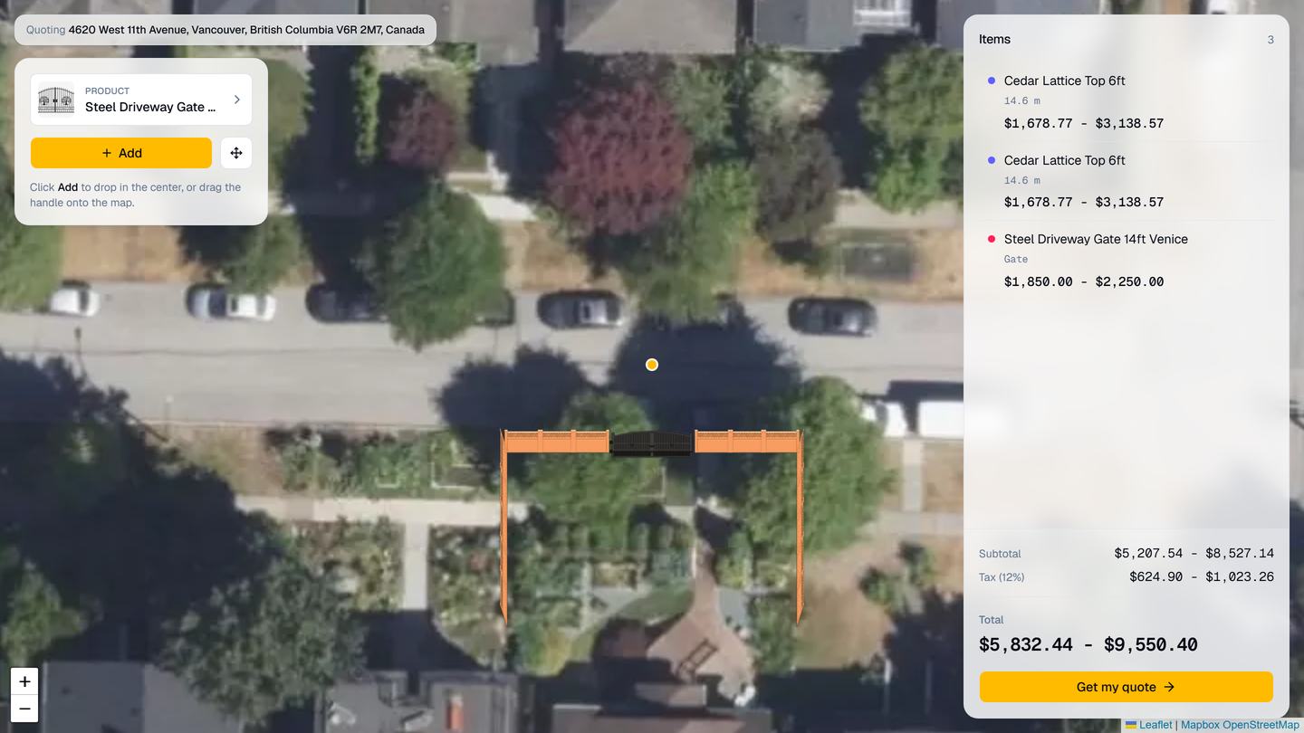Click blue dot of first Cedar Lattice item
The image size is (1304, 733).
[992, 81]
